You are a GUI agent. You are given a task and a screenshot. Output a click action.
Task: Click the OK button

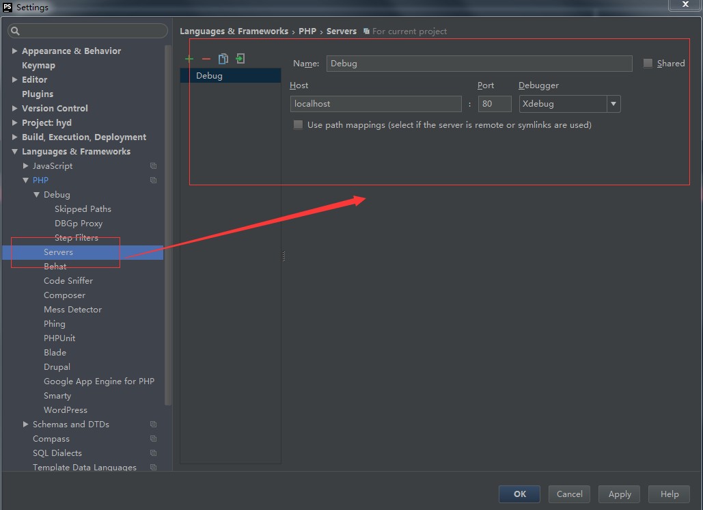click(x=519, y=494)
